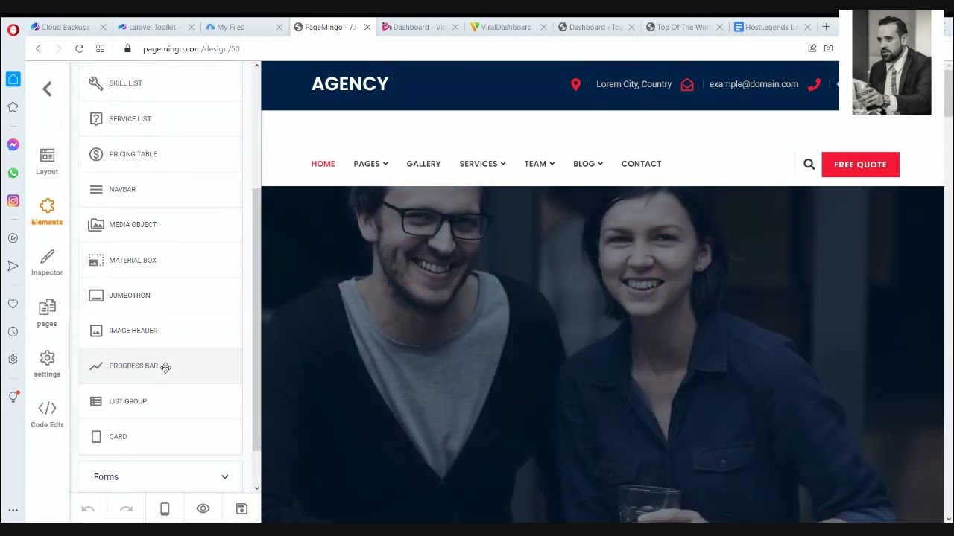This screenshot has height=536, width=954.
Task: Open the pages panel
Action: [47, 313]
